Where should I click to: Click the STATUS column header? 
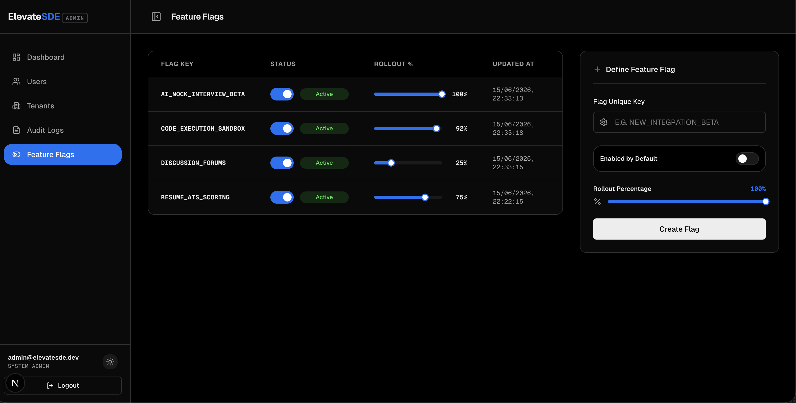[x=283, y=64]
